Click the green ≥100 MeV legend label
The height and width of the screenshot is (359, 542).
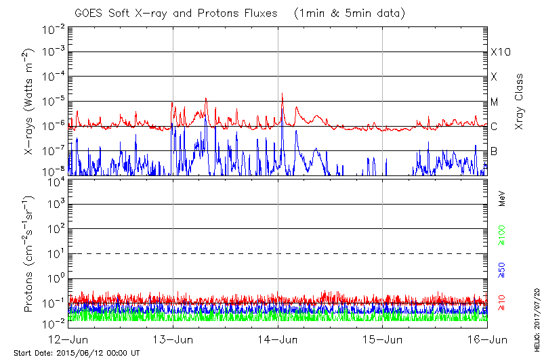(x=502, y=236)
